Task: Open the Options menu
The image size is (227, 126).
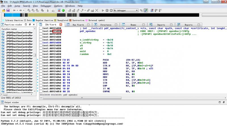Action: pos(58,6)
